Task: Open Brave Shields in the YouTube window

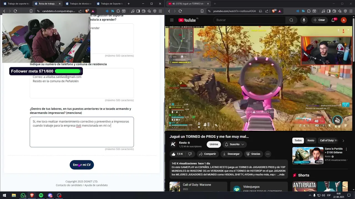Action: pyautogui.click(x=274, y=11)
